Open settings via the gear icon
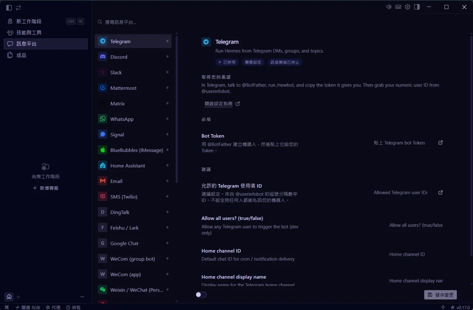473x310 pixels. tap(408, 7)
